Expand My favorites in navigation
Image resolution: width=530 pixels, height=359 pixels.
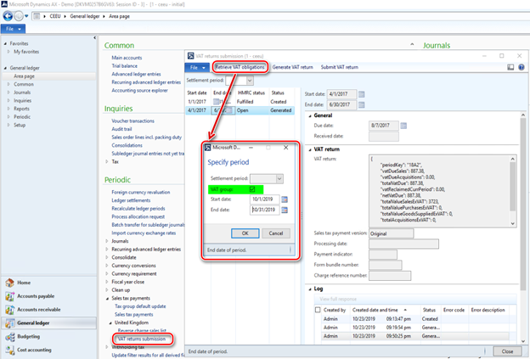[8, 52]
